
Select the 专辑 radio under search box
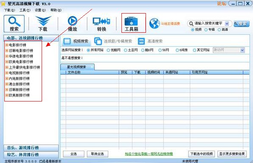click(206, 30)
